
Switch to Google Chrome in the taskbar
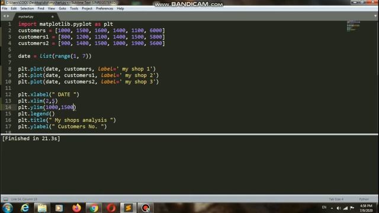pos(94,208)
